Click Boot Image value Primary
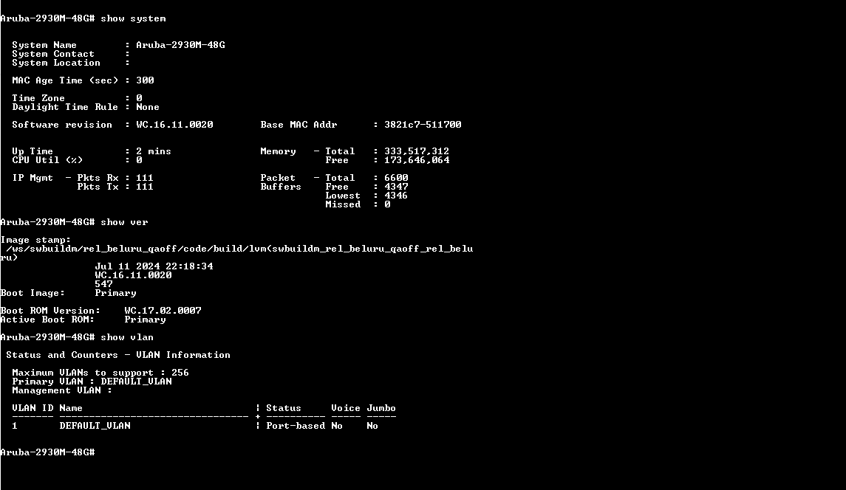Image resolution: width=846 pixels, height=490 pixels. tap(115, 293)
